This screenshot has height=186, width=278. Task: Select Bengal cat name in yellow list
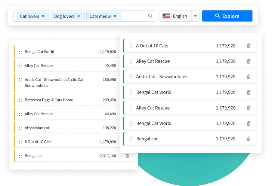[34, 156]
